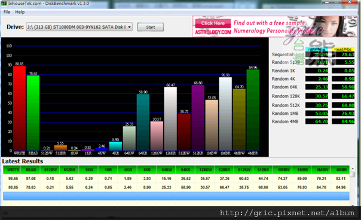Click the pink 'Click Here' ad button
Image resolution: width=361 pixels, height=220 pixels.
pyautogui.click(x=213, y=23)
